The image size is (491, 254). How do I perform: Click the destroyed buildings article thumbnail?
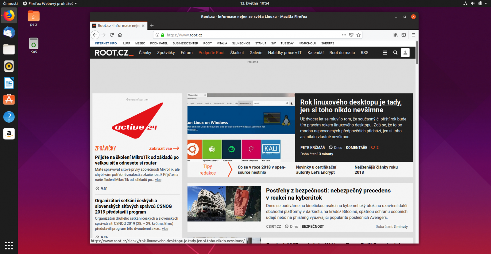pos(224,204)
